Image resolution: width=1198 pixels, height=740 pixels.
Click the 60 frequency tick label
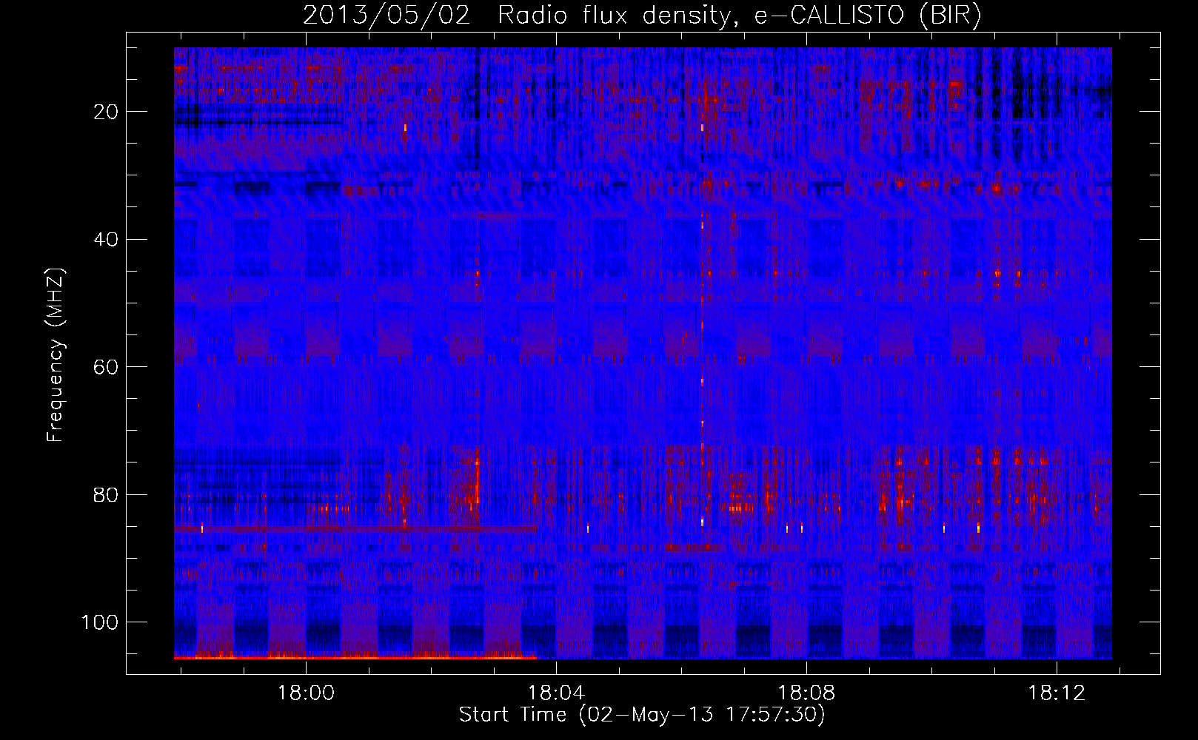107,367
